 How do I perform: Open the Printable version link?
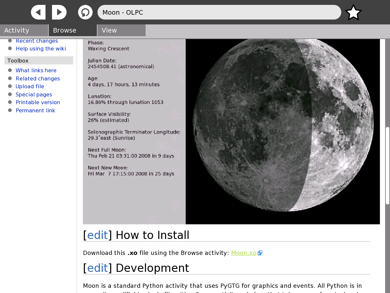(38, 102)
